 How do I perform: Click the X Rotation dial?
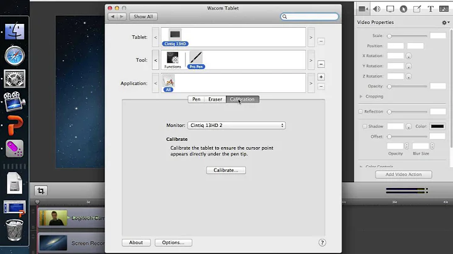pyautogui.click(x=408, y=56)
